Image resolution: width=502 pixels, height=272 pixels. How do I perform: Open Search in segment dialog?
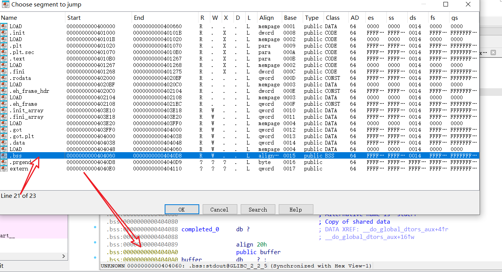[x=258, y=209]
